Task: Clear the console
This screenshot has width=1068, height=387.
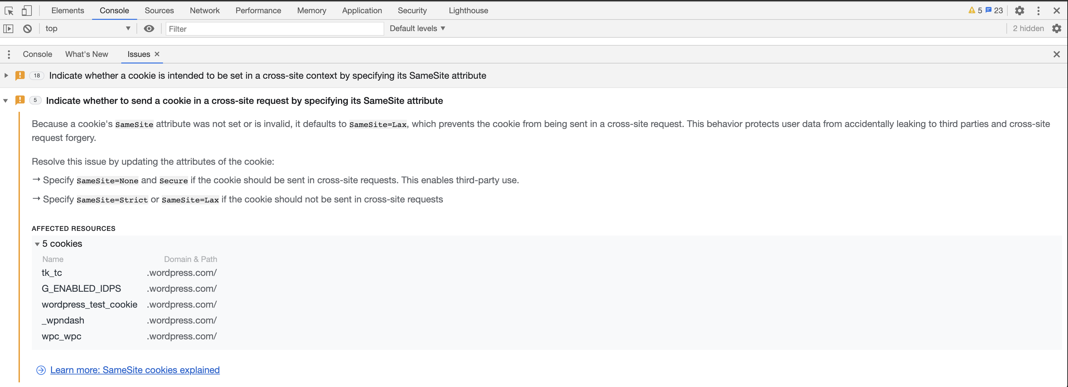Action: [x=27, y=28]
